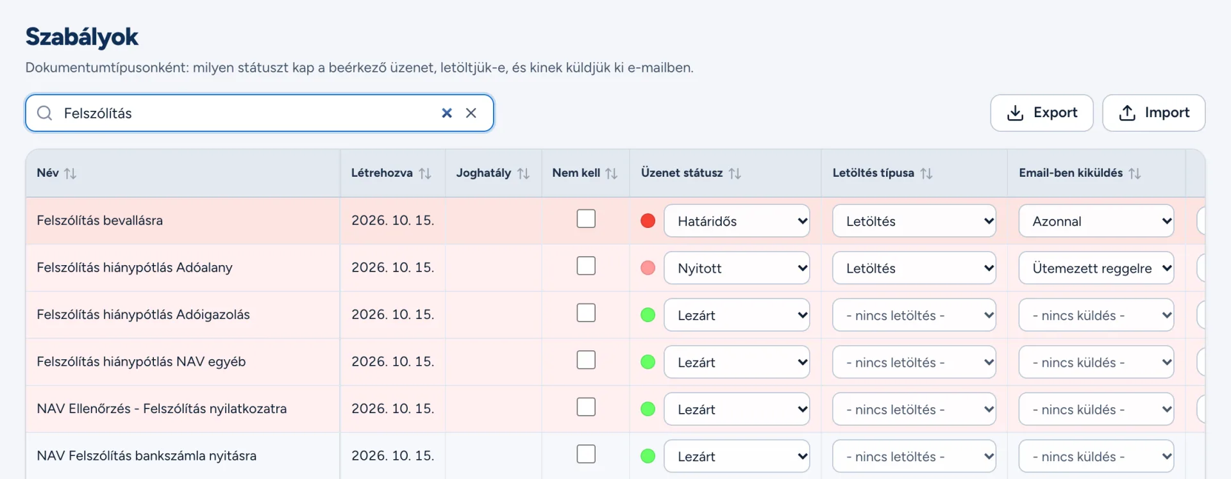Select the rule name Felszólítás hiánypótlás Adóalany
Viewport: 1231px width, 479px height.
click(x=135, y=268)
